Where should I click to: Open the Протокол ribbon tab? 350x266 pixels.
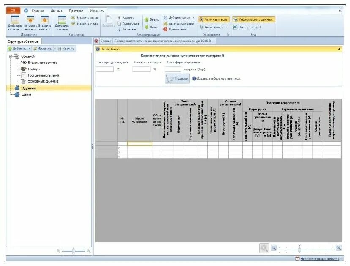tap(76, 11)
